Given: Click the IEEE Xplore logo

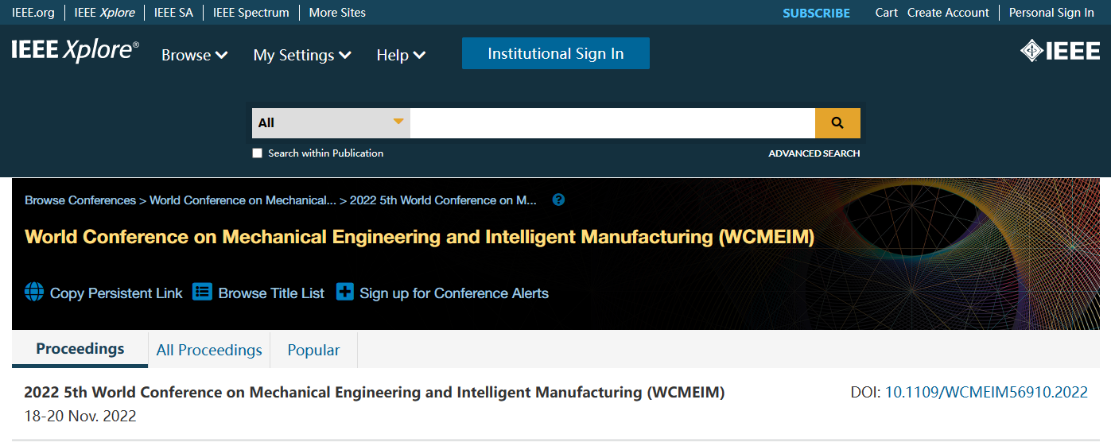Looking at the screenshot, I should (x=76, y=51).
